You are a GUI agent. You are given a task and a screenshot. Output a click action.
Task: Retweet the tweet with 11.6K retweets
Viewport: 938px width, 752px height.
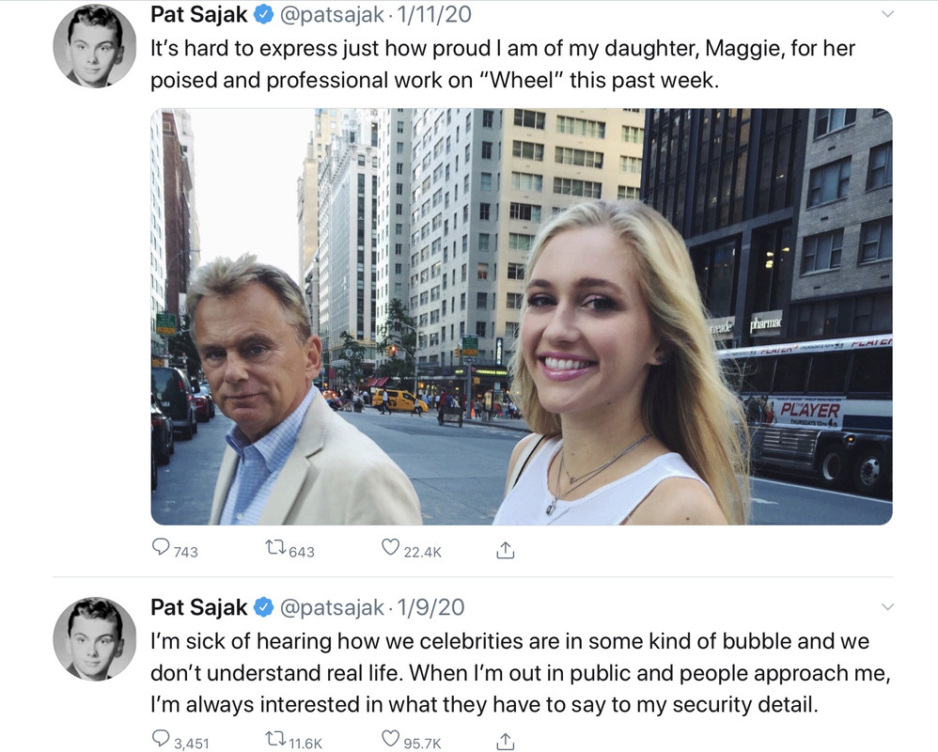pos(275,740)
